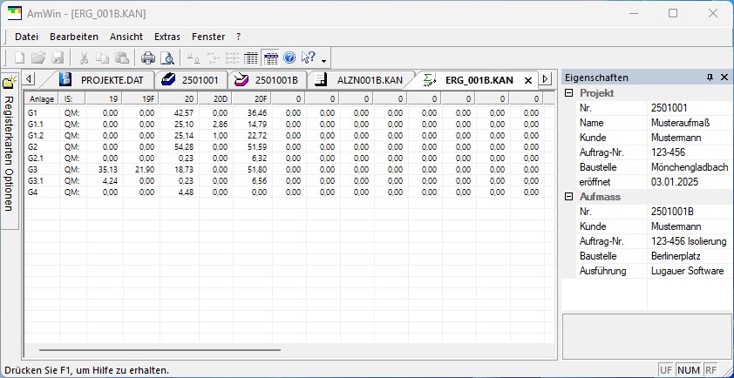Click the New document toolbar icon
Viewport: 734px width, 378px height.
20,58
